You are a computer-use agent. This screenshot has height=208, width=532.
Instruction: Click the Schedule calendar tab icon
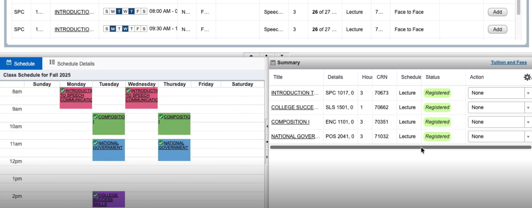tap(9, 62)
